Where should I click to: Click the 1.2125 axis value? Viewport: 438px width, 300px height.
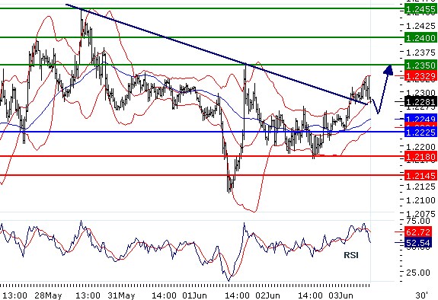[x=420, y=187]
